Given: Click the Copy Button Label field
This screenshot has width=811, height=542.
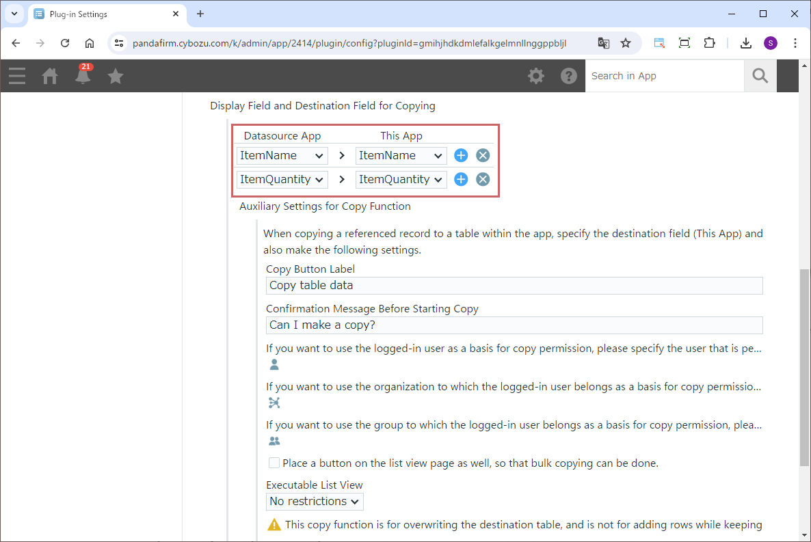Looking at the screenshot, I should coord(514,286).
